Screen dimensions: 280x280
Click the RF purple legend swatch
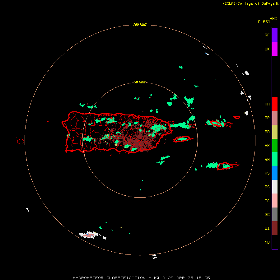pyautogui.click(x=275, y=35)
